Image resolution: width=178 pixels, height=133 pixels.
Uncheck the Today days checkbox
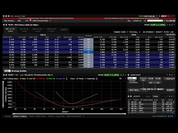tap(77, 79)
